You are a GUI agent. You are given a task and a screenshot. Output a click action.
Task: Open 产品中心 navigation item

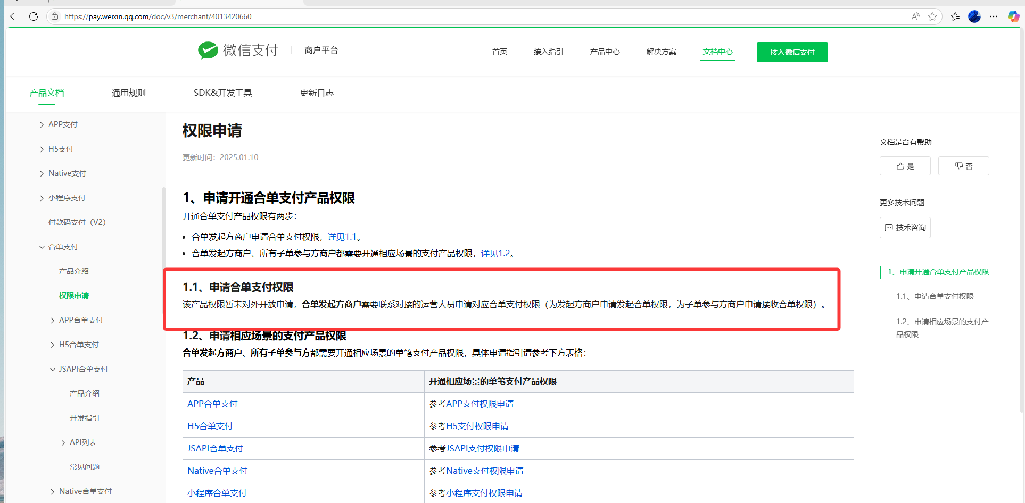(x=605, y=52)
